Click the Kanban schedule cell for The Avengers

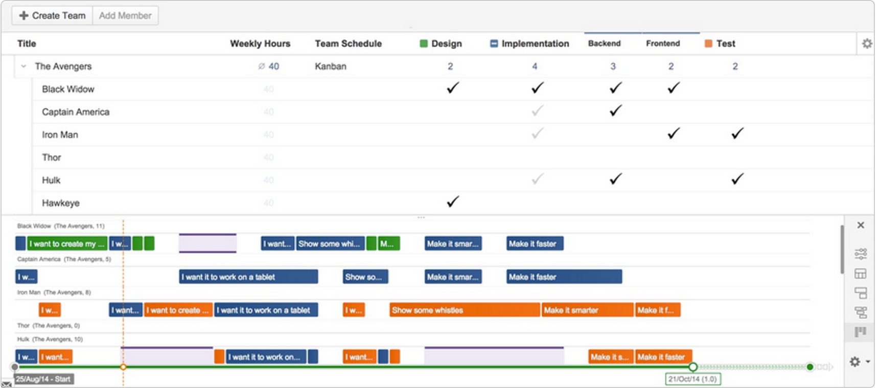[x=330, y=66]
